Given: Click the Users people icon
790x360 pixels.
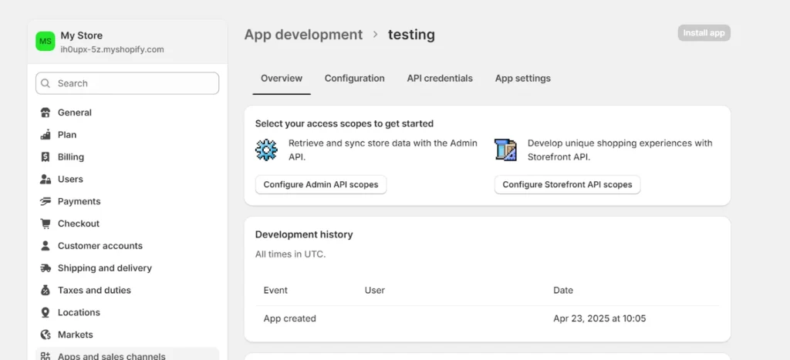Looking at the screenshot, I should pos(45,180).
